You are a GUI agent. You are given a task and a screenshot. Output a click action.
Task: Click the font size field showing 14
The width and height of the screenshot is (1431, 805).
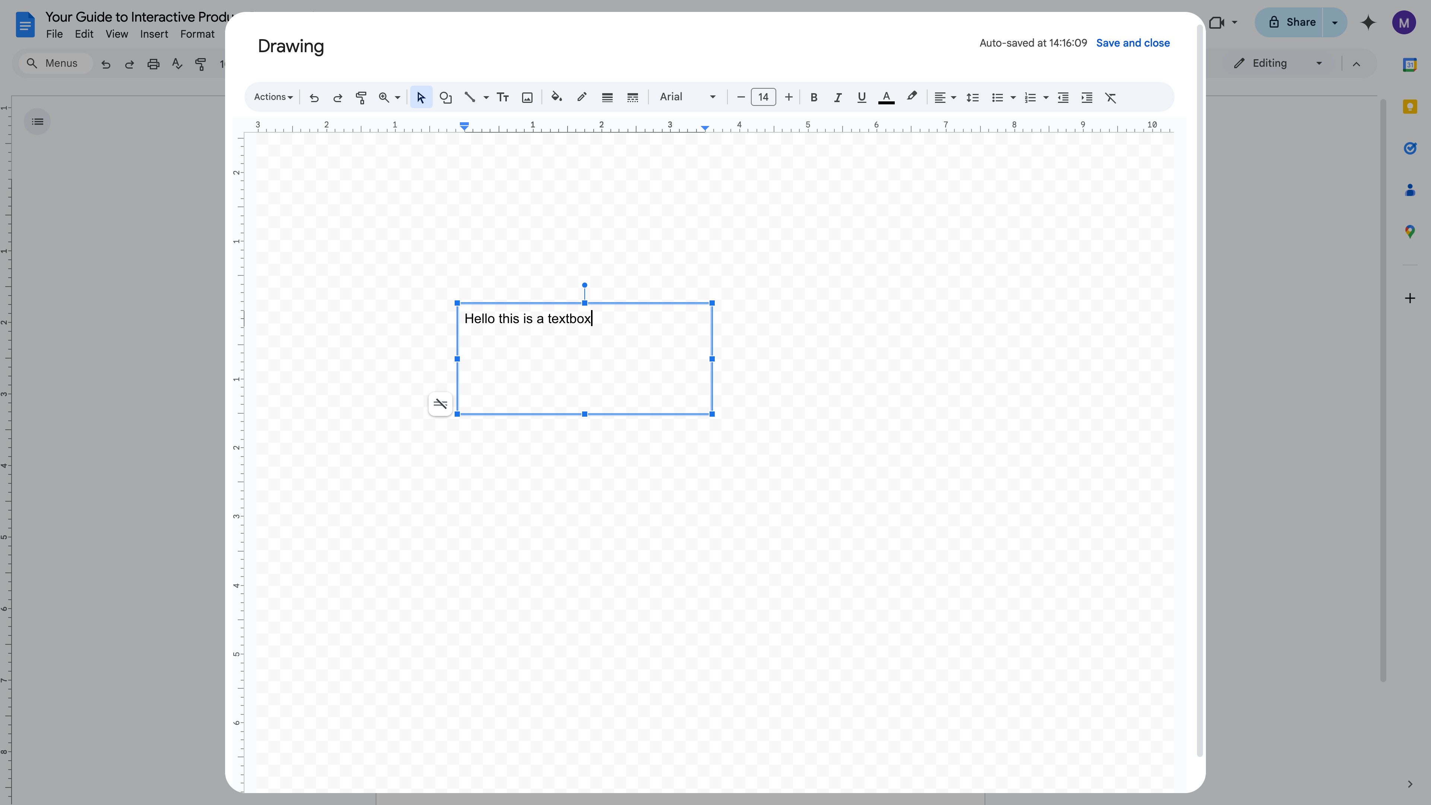point(763,97)
